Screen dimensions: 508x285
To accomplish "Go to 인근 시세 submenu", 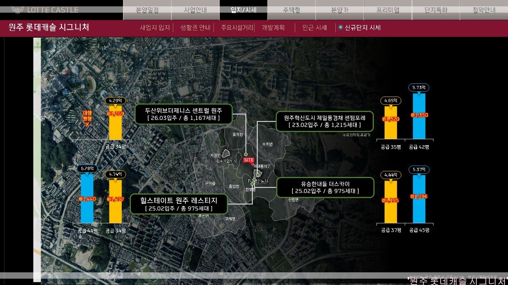I will (314, 28).
